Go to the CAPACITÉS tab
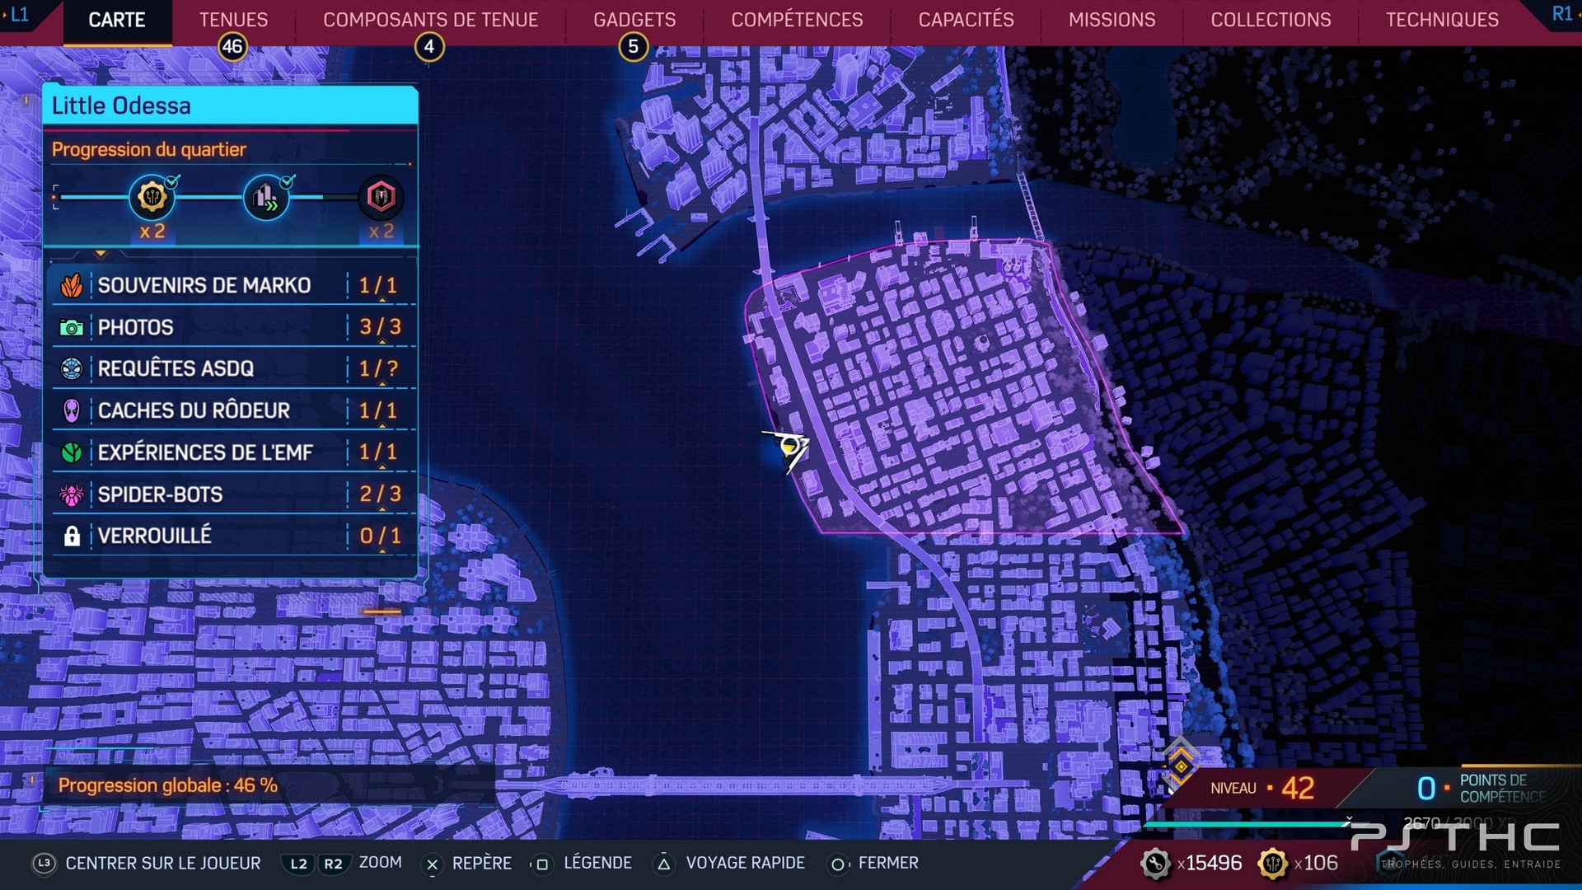This screenshot has height=890, width=1582. [x=966, y=20]
